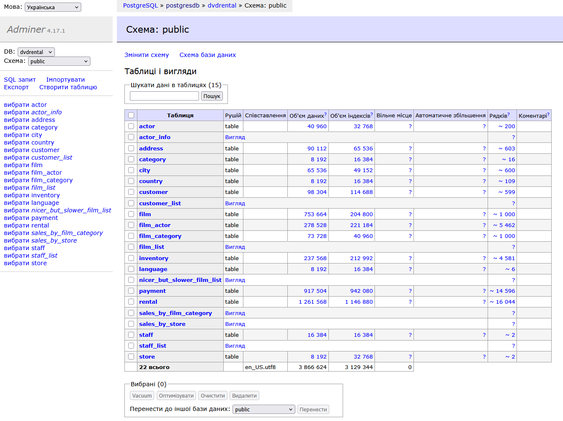Open the SQL запит link
This screenshot has width=563, height=421.
tap(20, 80)
